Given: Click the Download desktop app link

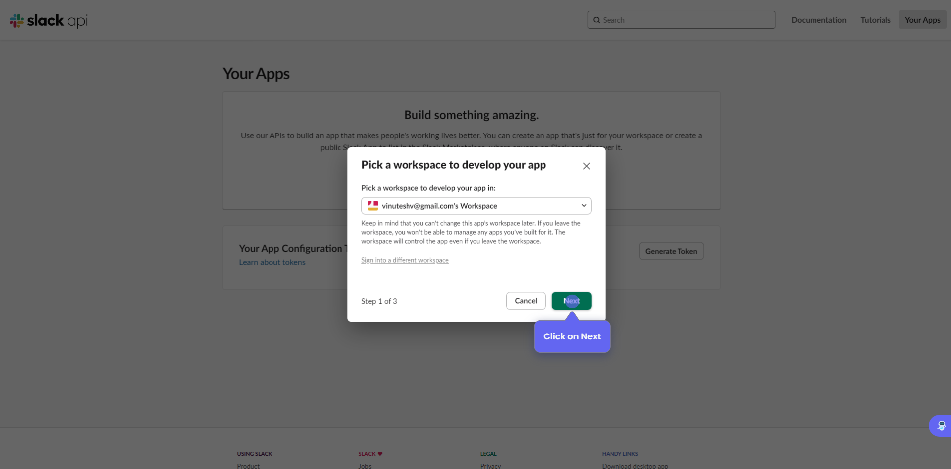Looking at the screenshot, I should pos(635,466).
